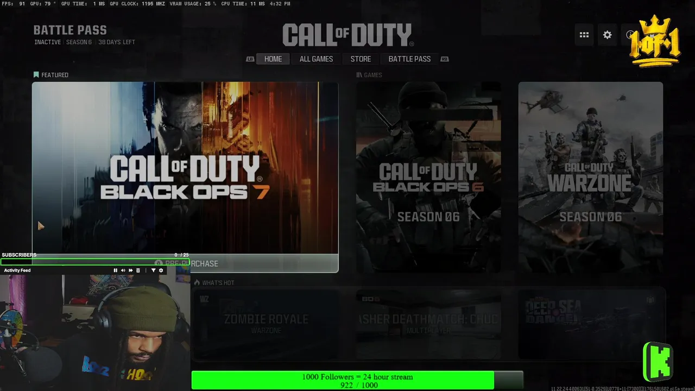Screen dimensions: 695x391
Task: Click the RB bumper icon right of BATTLE PASS
Action: 445,59
